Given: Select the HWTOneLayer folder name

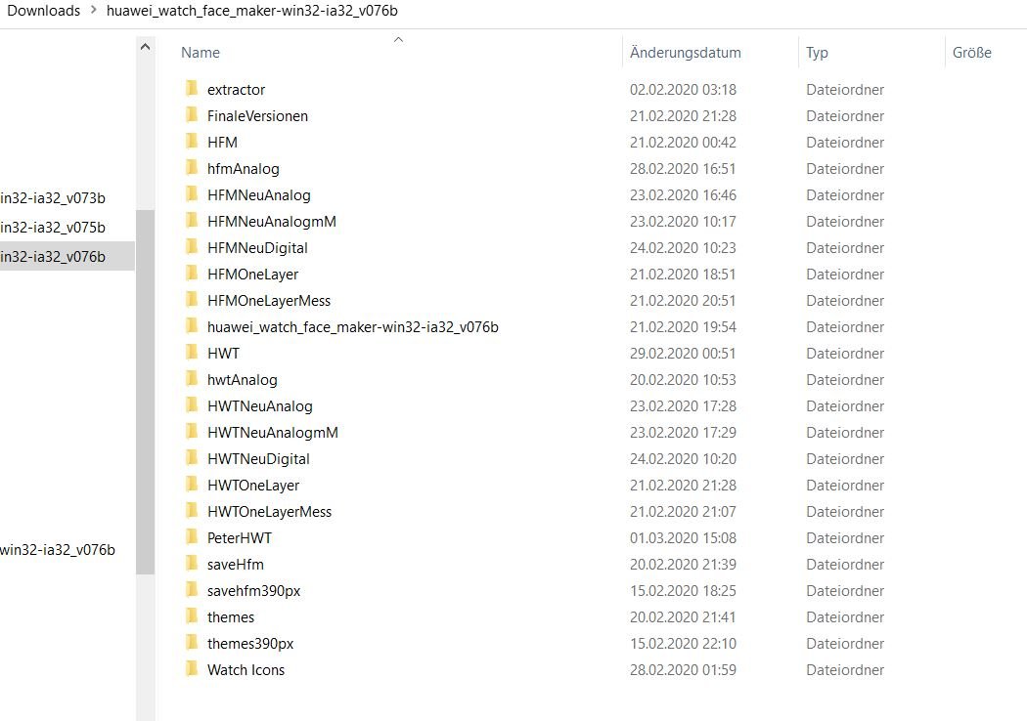Looking at the screenshot, I should pos(252,486).
